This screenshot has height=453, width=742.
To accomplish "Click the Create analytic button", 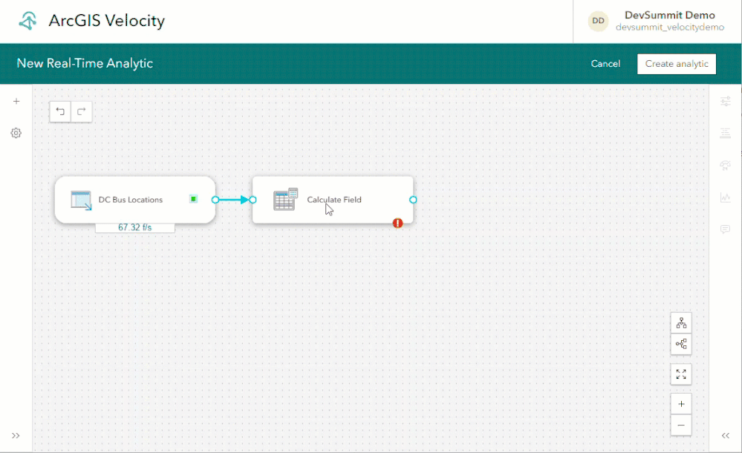I will [x=676, y=64].
